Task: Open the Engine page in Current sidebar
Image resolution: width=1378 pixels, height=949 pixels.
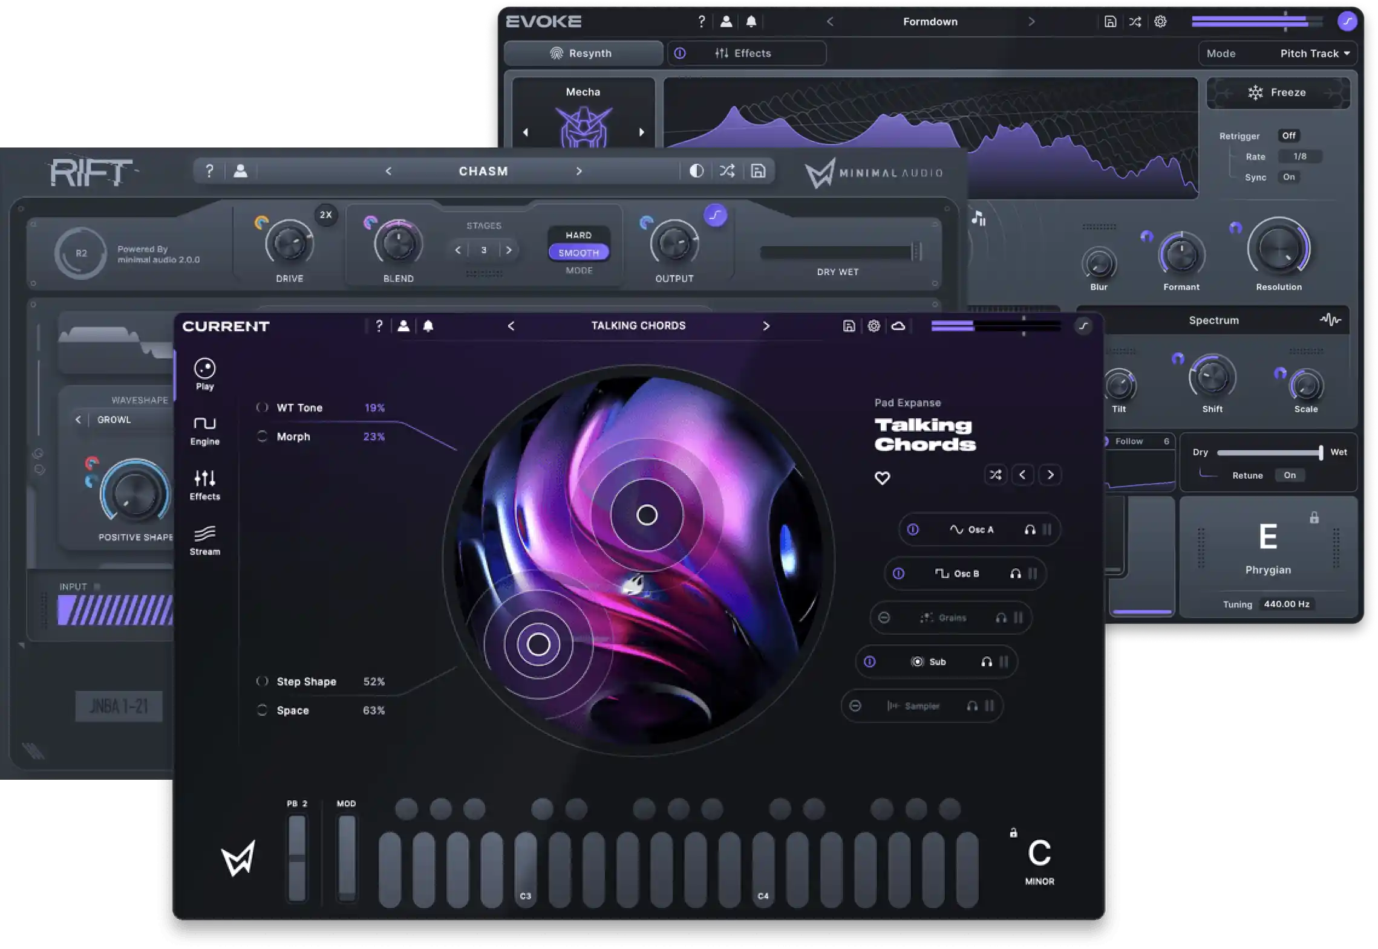Action: (204, 430)
